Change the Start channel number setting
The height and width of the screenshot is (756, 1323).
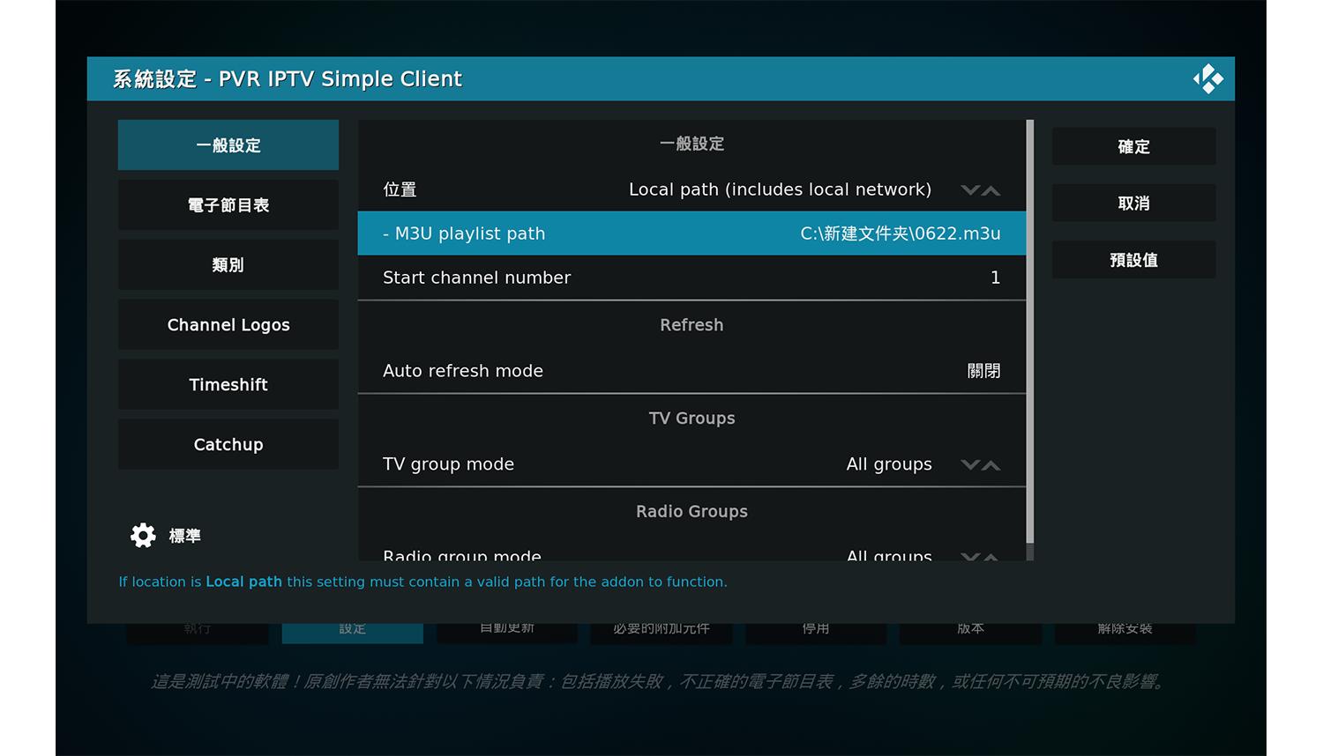coord(691,278)
